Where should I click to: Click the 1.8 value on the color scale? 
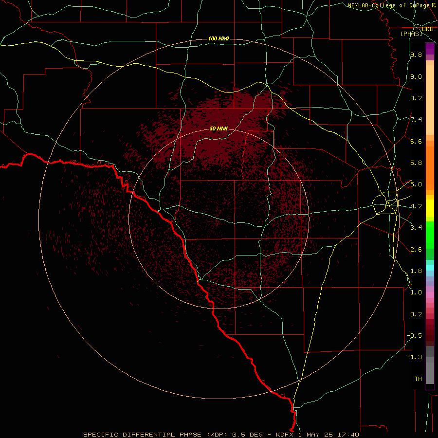[x=416, y=271]
